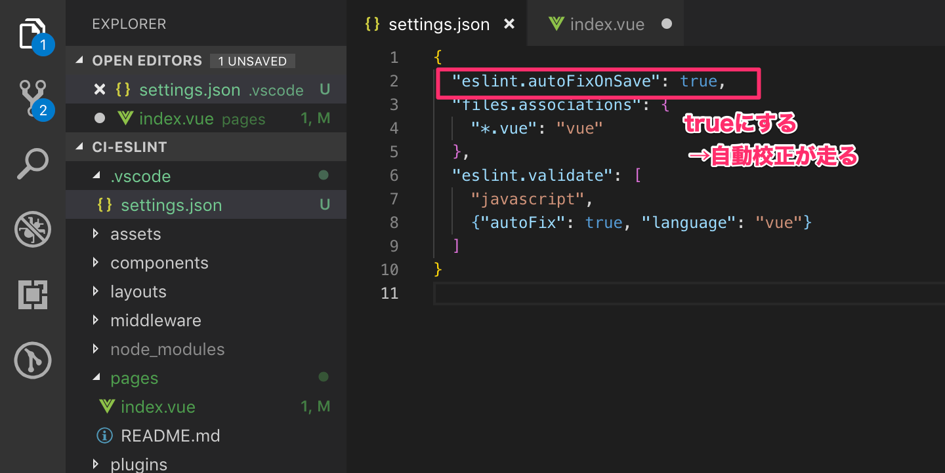Viewport: 945px width, 473px height.
Task: Place cursor on empty line 11
Action: tap(689, 293)
